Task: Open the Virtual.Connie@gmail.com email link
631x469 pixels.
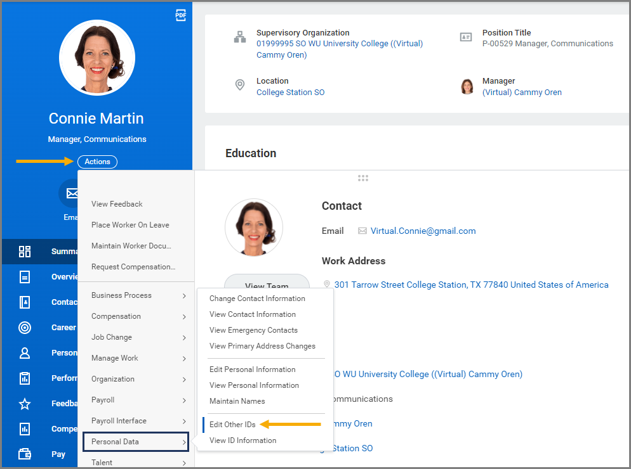Action: [423, 231]
